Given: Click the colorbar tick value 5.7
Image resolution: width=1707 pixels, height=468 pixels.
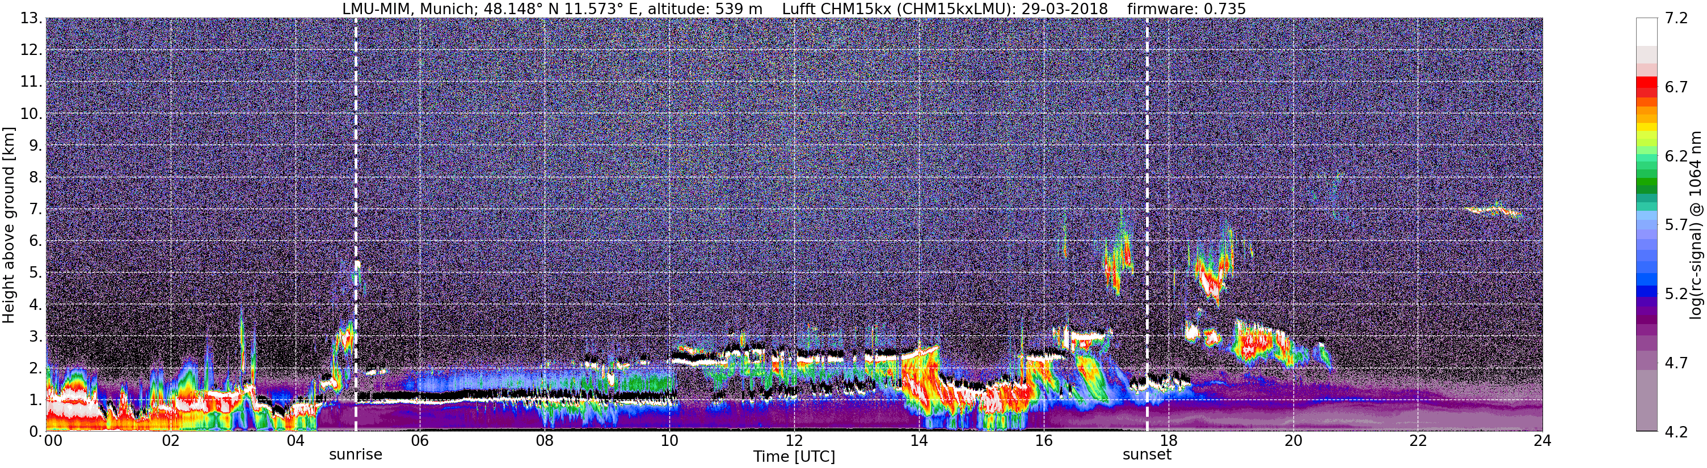Looking at the screenshot, I should (x=1676, y=225).
